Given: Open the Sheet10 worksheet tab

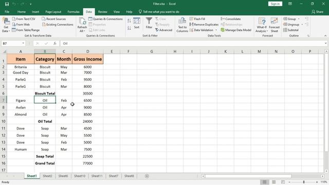Looking at the screenshot, I should pyautogui.click(x=80, y=176).
